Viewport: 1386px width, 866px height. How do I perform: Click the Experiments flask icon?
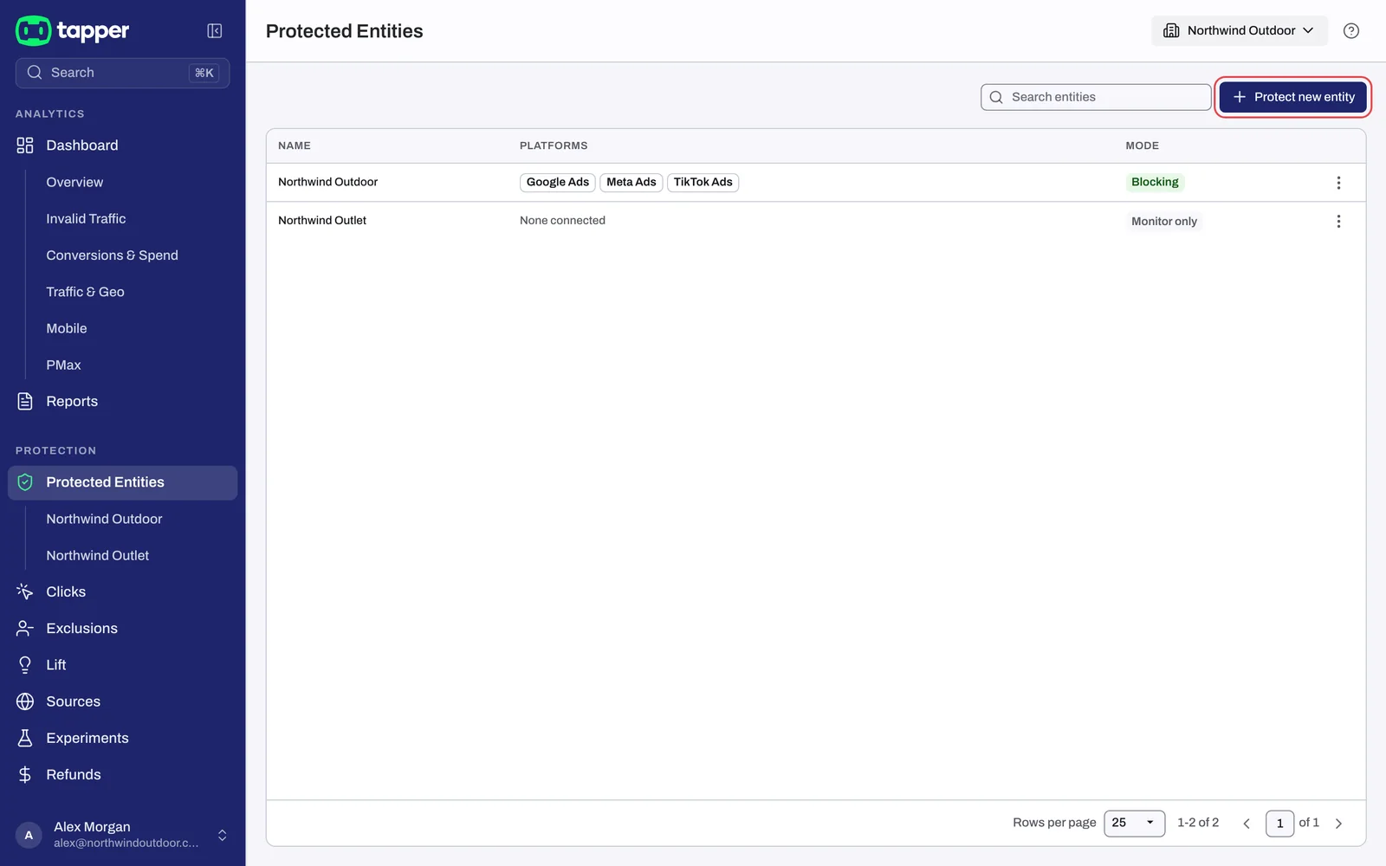pos(25,738)
